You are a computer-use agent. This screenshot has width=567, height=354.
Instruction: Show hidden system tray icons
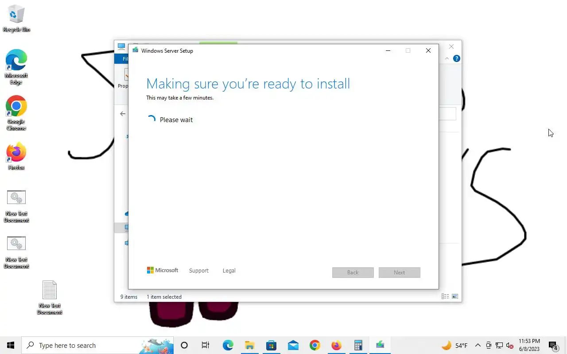(x=478, y=345)
